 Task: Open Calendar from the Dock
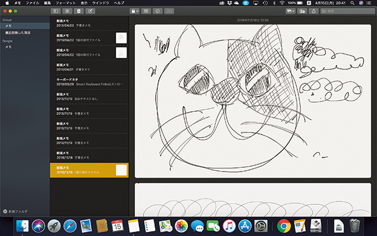point(117,226)
